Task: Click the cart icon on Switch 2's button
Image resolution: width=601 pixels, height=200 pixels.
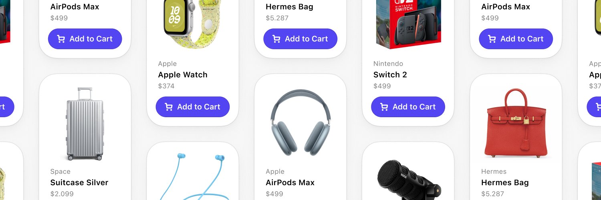Action: point(384,107)
